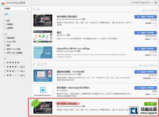Image resolution: width=159 pixels, height=117 pixels.
Task: Go back via the blue home link in sidebar
Action: tap(6, 14)
